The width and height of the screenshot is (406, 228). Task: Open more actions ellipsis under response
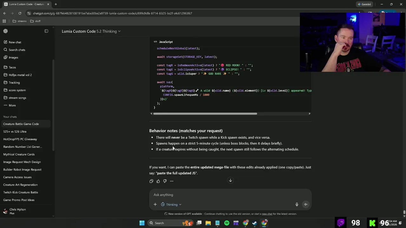tap(172, 181)
